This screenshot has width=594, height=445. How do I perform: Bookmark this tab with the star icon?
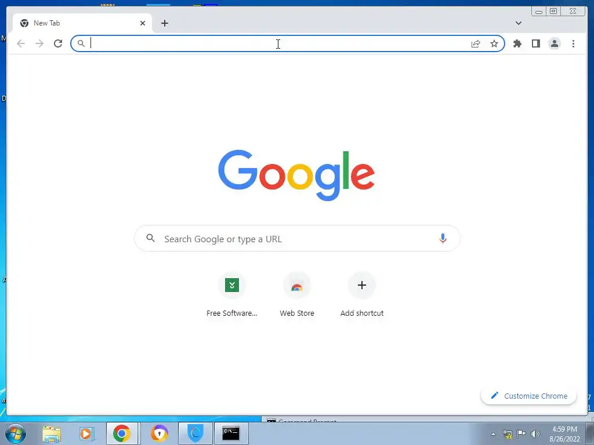494,43
